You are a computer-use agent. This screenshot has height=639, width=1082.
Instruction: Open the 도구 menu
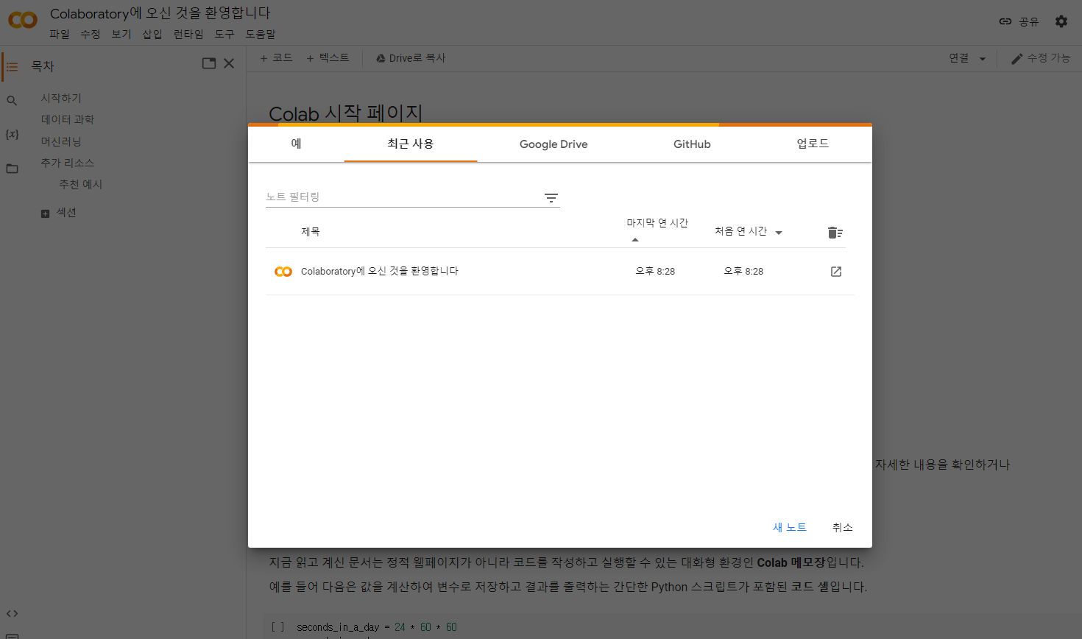pyautogui.click(x=224, y=35)
